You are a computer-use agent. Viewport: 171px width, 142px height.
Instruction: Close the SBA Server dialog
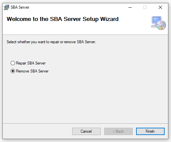(x=160, y=7)
